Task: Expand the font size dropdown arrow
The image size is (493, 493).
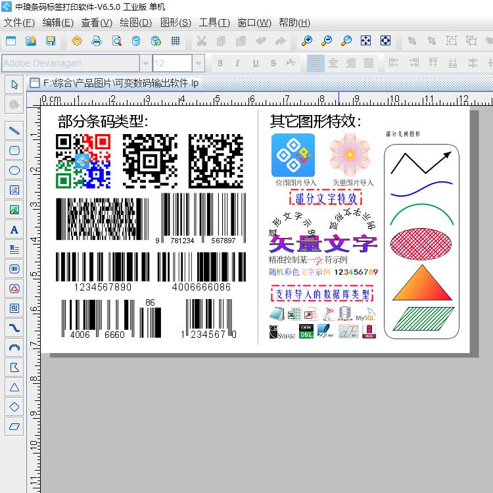Action: tap(199, 63)
